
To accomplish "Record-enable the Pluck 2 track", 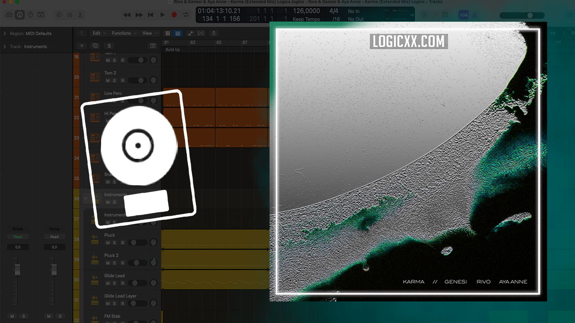I will [x=122, y=263].
